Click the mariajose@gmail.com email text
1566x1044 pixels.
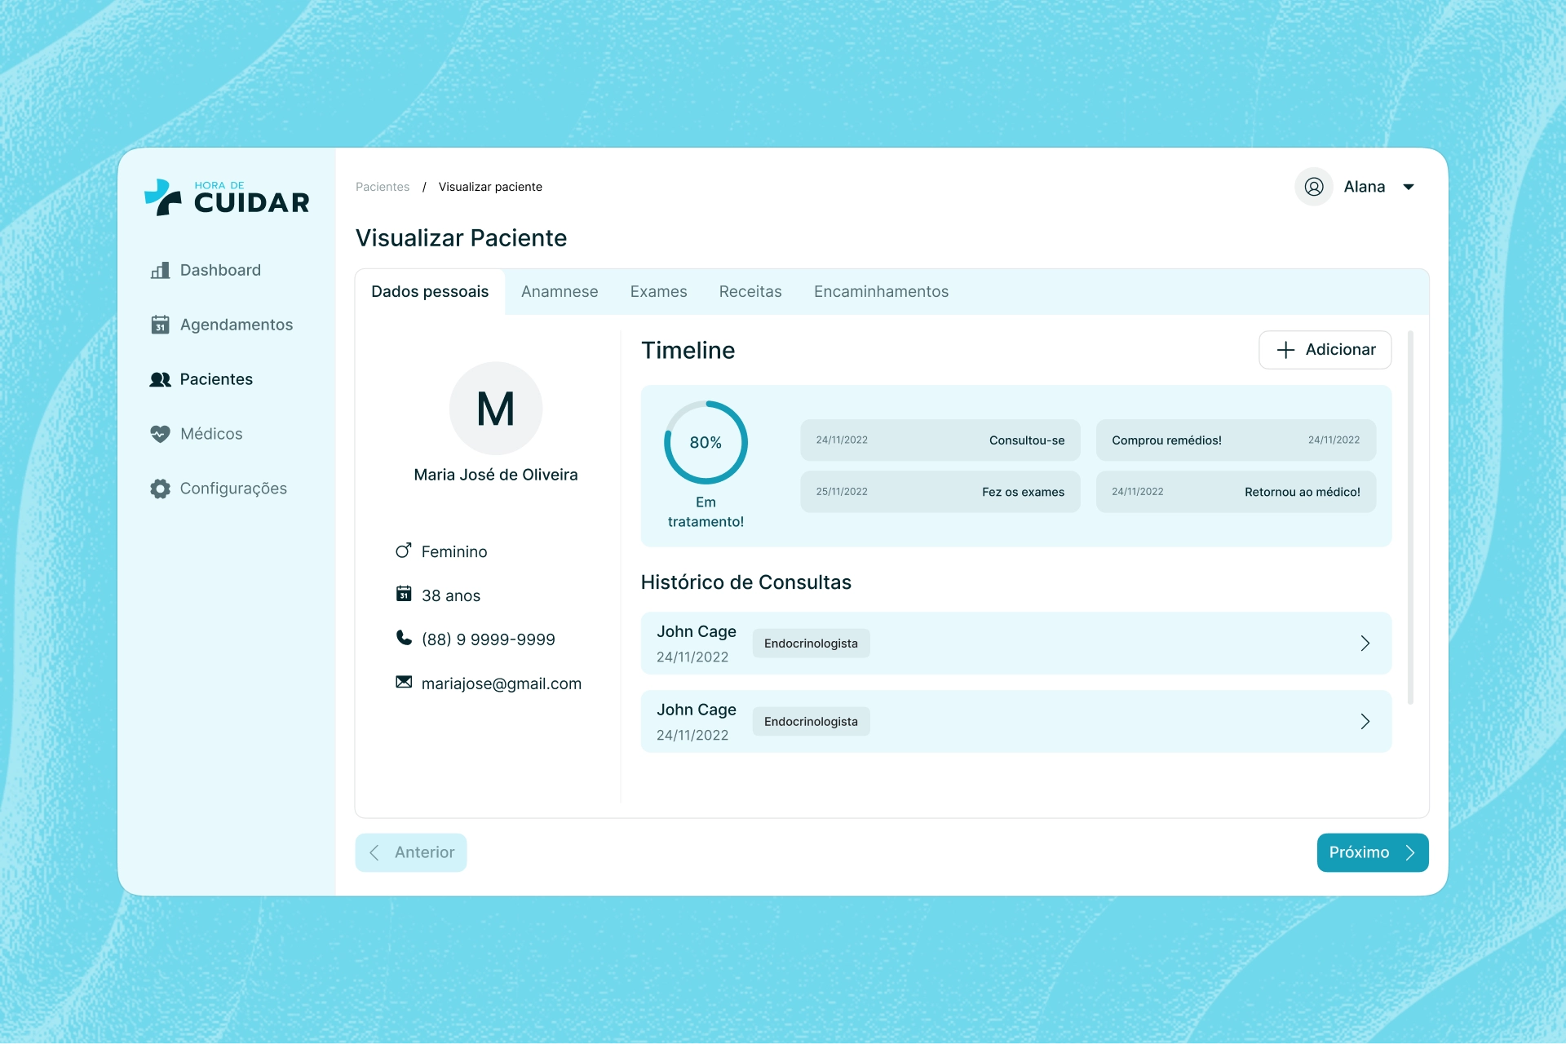click(502, 683)
